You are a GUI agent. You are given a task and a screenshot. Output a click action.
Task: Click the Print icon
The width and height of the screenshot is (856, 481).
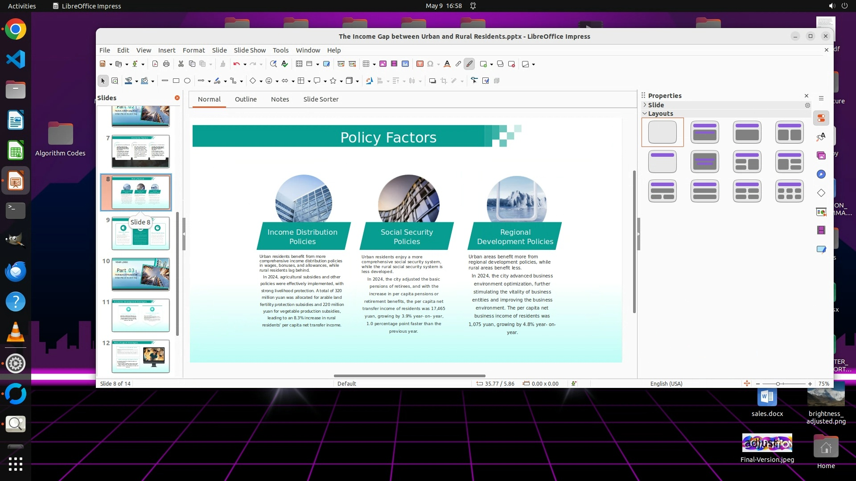(x=166, y=64)
